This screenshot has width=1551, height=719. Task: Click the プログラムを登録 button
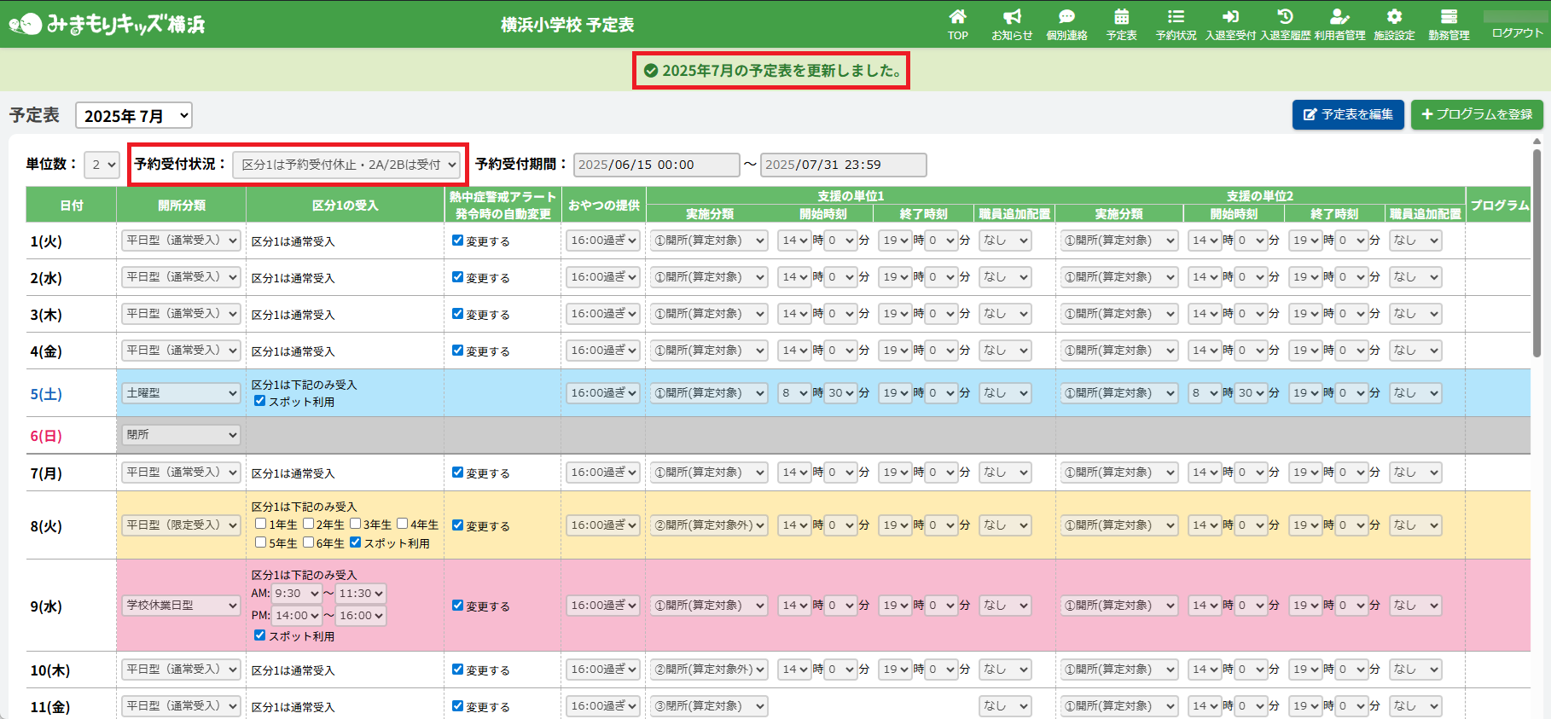coord(1476,114)
